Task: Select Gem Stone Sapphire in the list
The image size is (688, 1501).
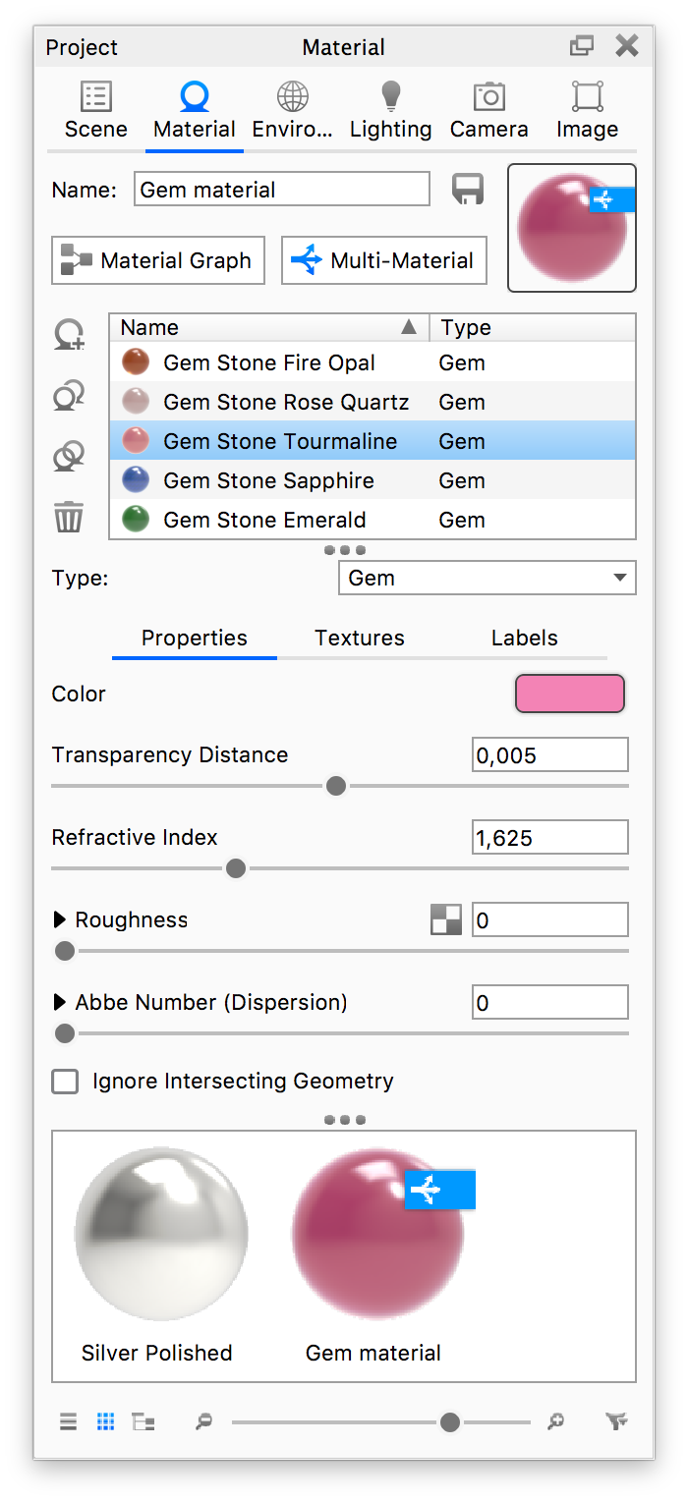Action: pos(268,481)
